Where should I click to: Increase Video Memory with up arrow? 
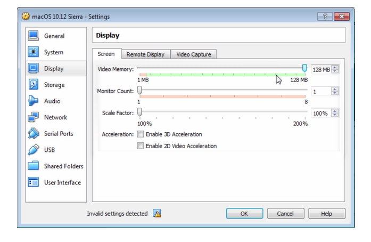[x=335, y=67]
